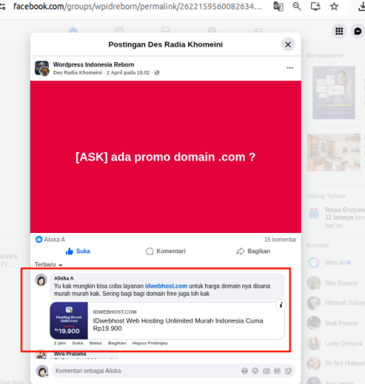Open the GIF picker in comment box
The image size is (365, 384).
pos(277,371)
